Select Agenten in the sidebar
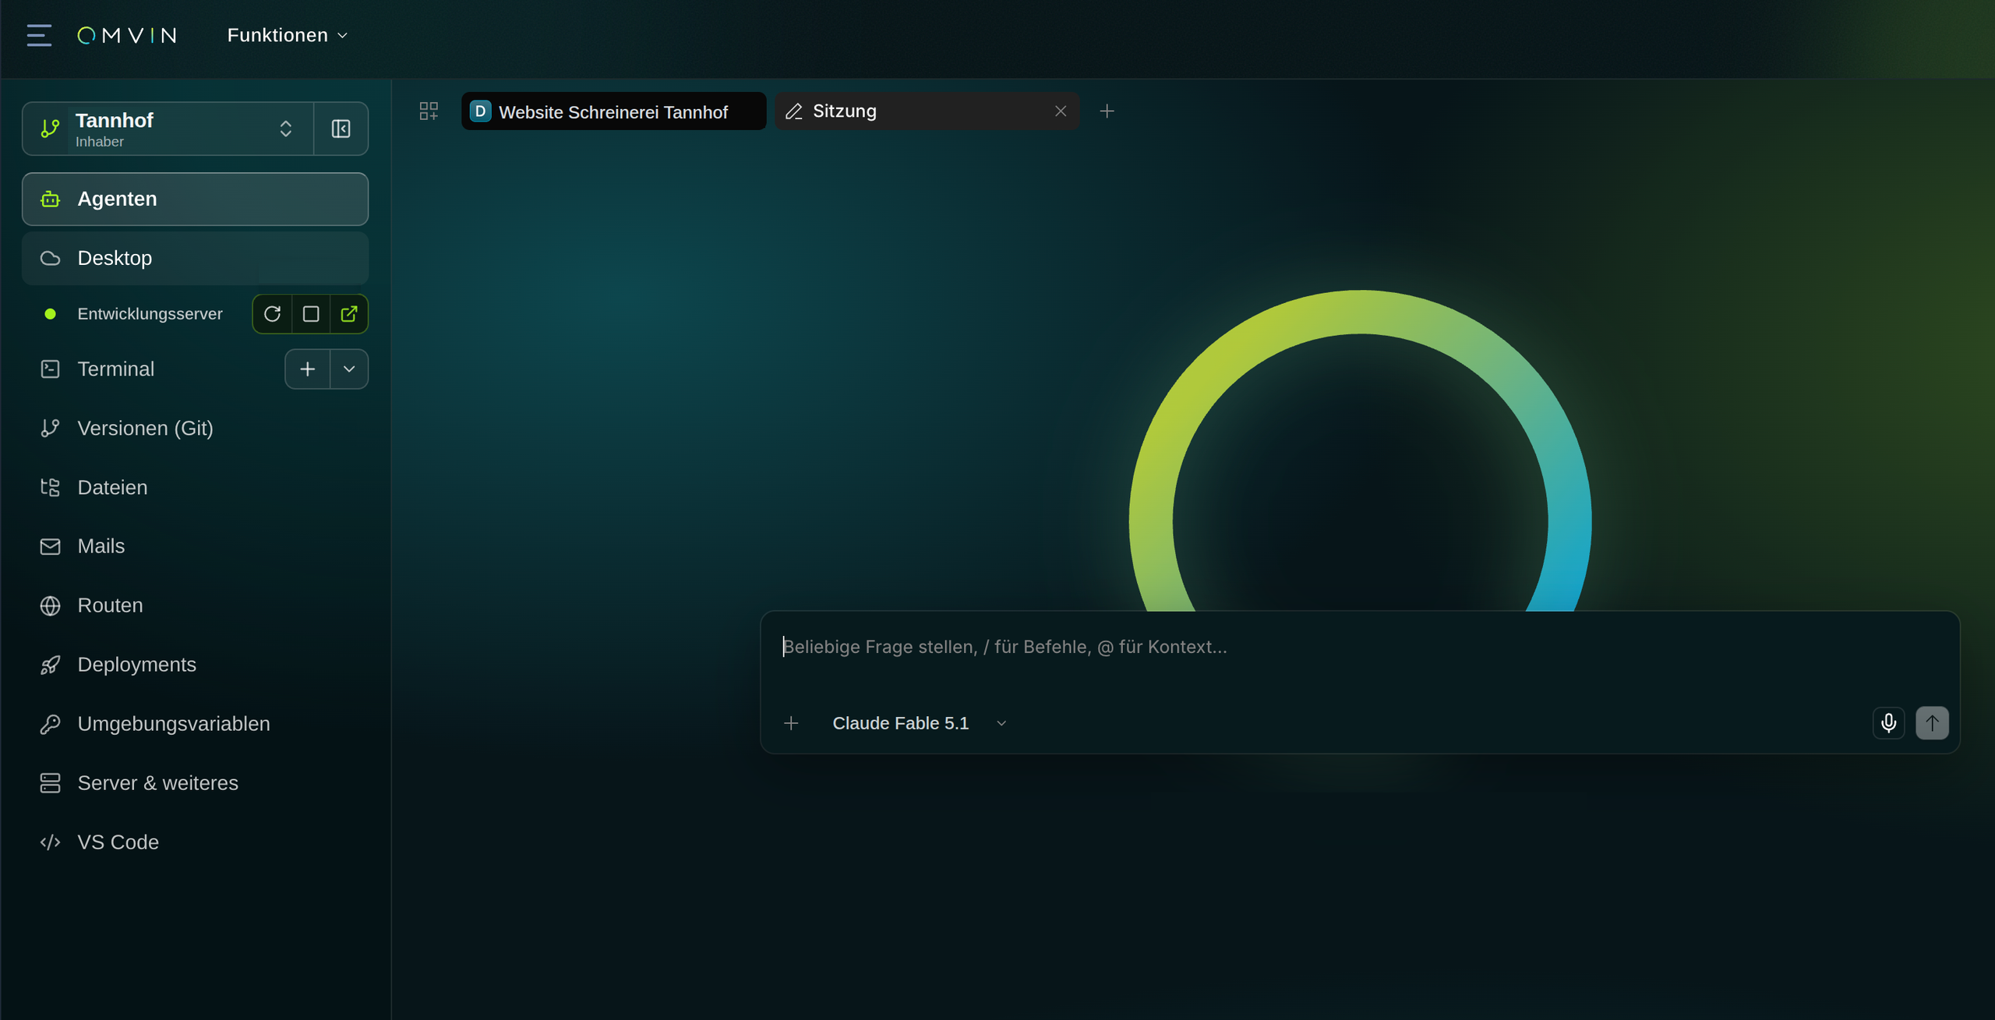 tap(195, 199)
